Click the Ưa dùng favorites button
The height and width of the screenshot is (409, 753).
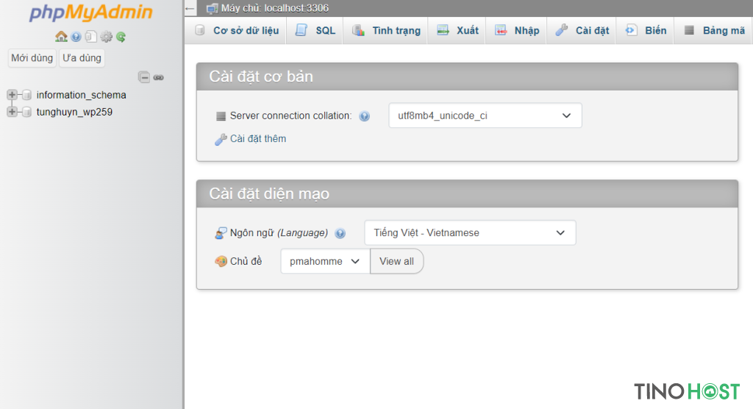(x=82, y=57)
